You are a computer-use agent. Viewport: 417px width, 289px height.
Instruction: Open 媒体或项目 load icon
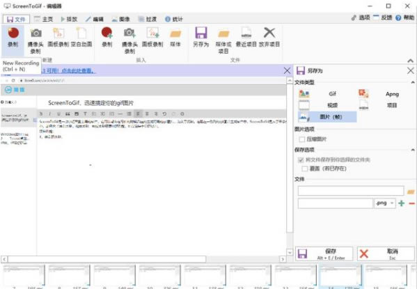coord(223,40)
